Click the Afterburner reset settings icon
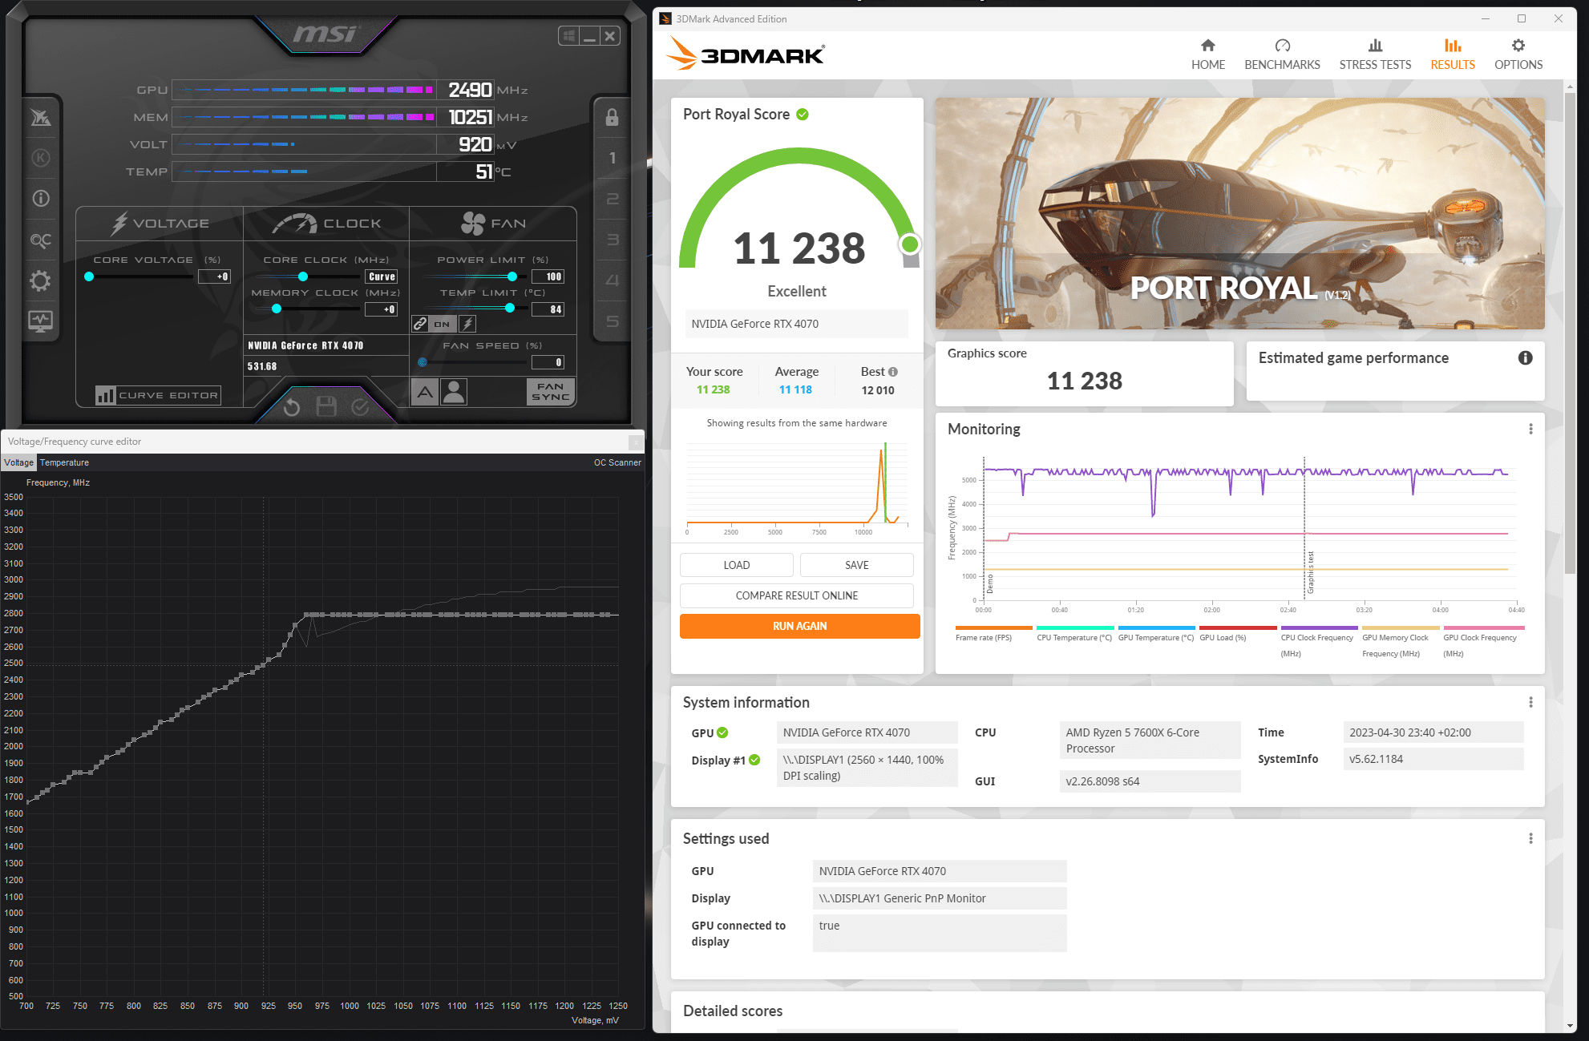Screen dimensions: 1589x1041 pyautogui.click(x=292, y=407)
